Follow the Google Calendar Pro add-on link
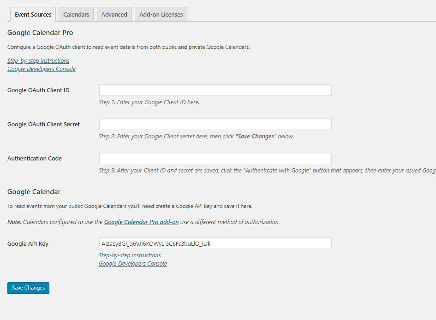 pos(141,222)
